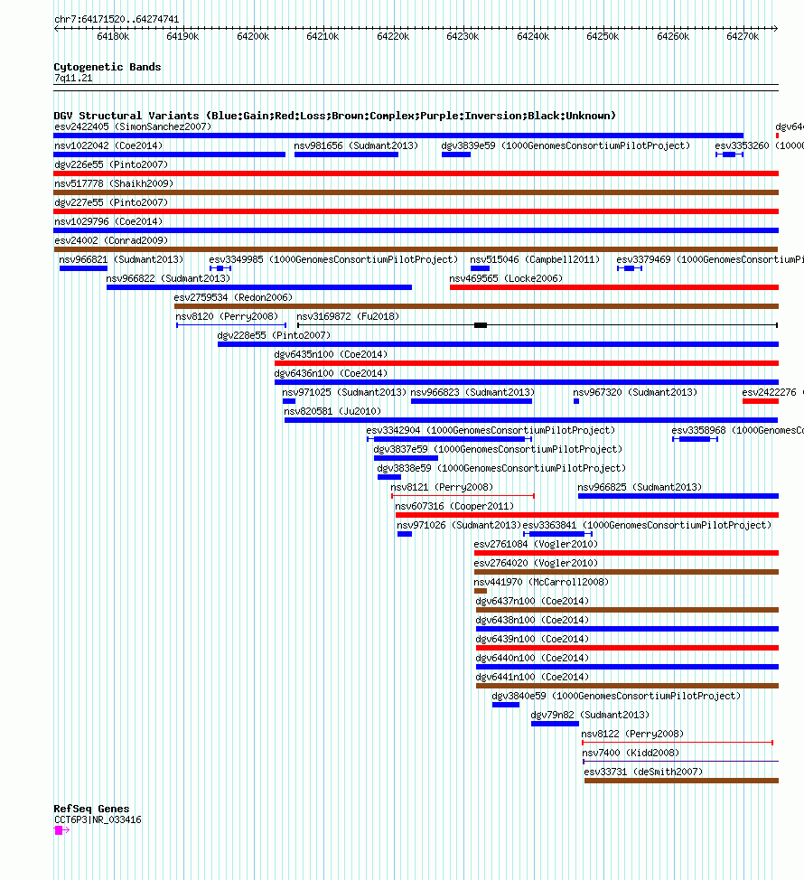The width and height of the screenshot is (804, 880).
Task: Click the dgv226e55 (Pinto2007) red loss bar
Action: click(x=416, y=173)
